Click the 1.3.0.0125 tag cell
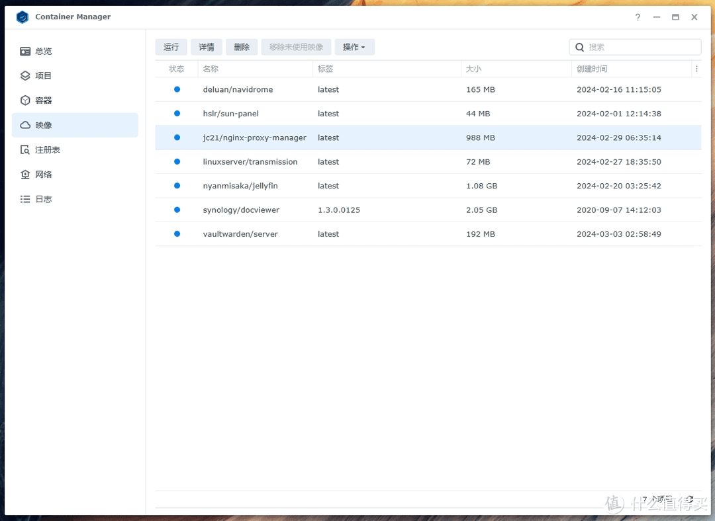Screen dimensions: 715x521 (339, 210)
